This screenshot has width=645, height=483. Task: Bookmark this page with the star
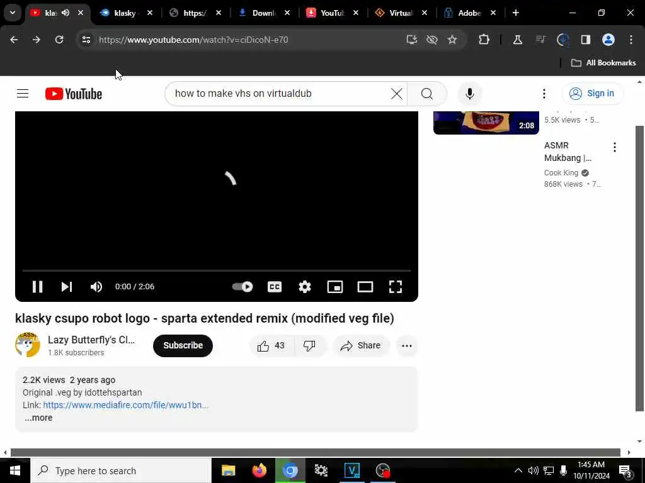tap(452, 40)
